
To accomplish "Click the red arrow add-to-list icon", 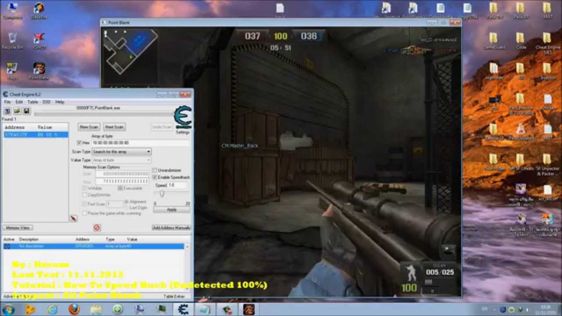I will tap(73, 218).
